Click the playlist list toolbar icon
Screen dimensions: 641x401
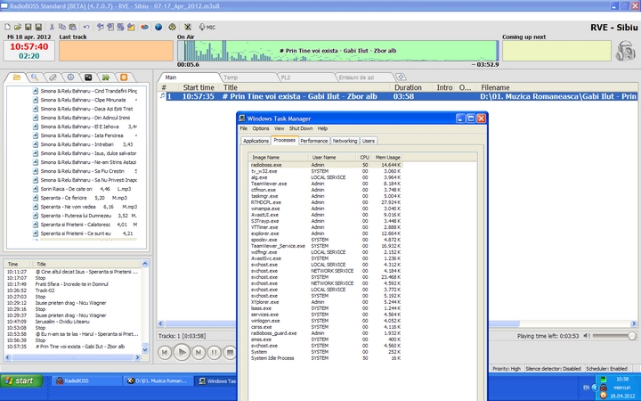pyautogui.click(x=110, y=27)
